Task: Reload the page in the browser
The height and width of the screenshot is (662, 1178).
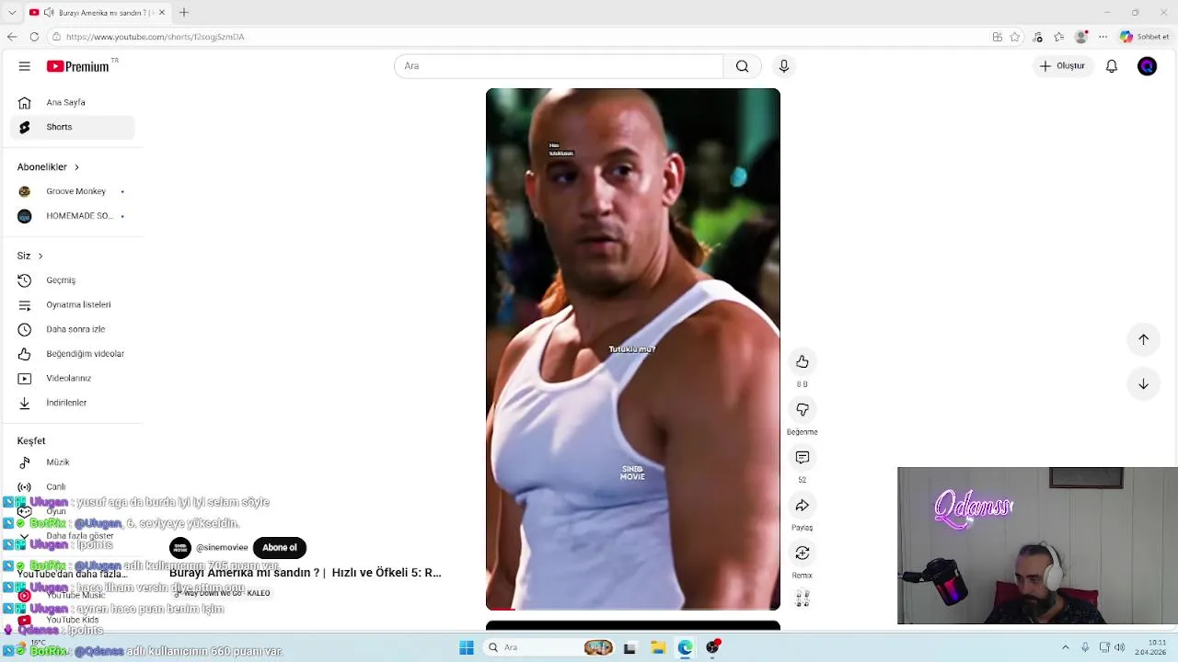Action: [34, 37]
